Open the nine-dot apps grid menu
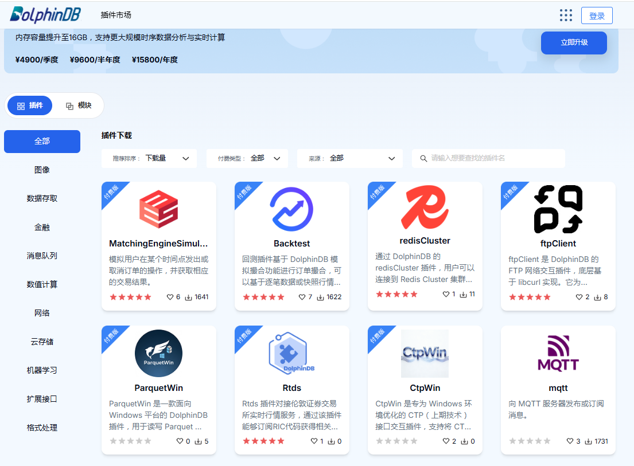 pos(566,15)
